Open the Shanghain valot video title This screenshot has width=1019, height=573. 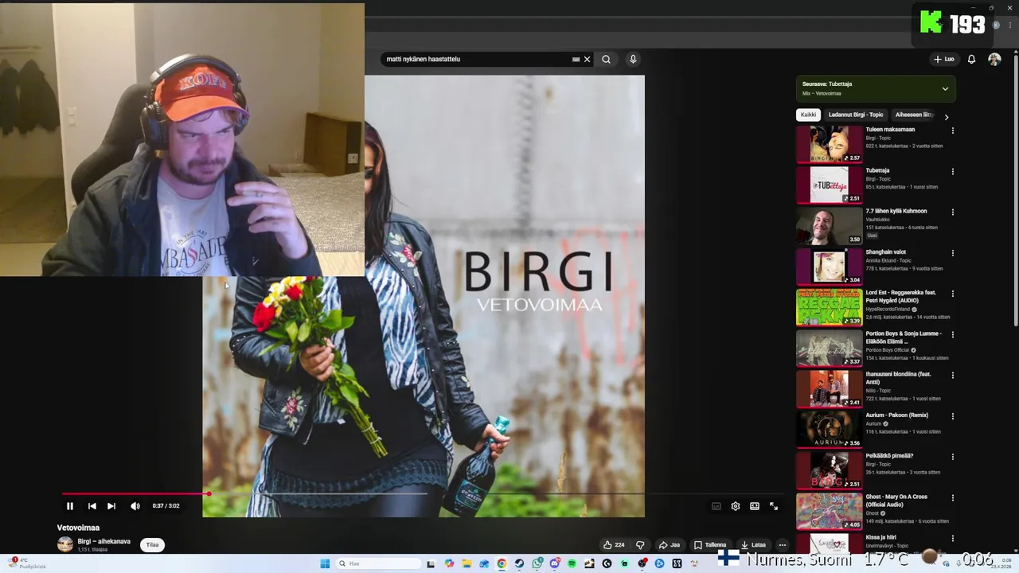(x=886, y=251)
